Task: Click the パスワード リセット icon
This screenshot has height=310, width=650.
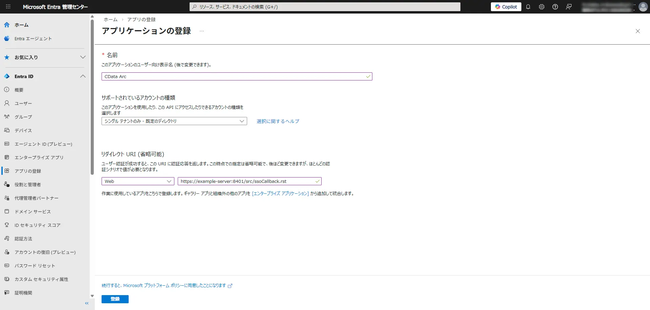Action: tap(7, 266)
